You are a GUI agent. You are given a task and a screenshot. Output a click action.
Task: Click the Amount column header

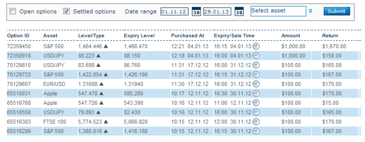290,35
